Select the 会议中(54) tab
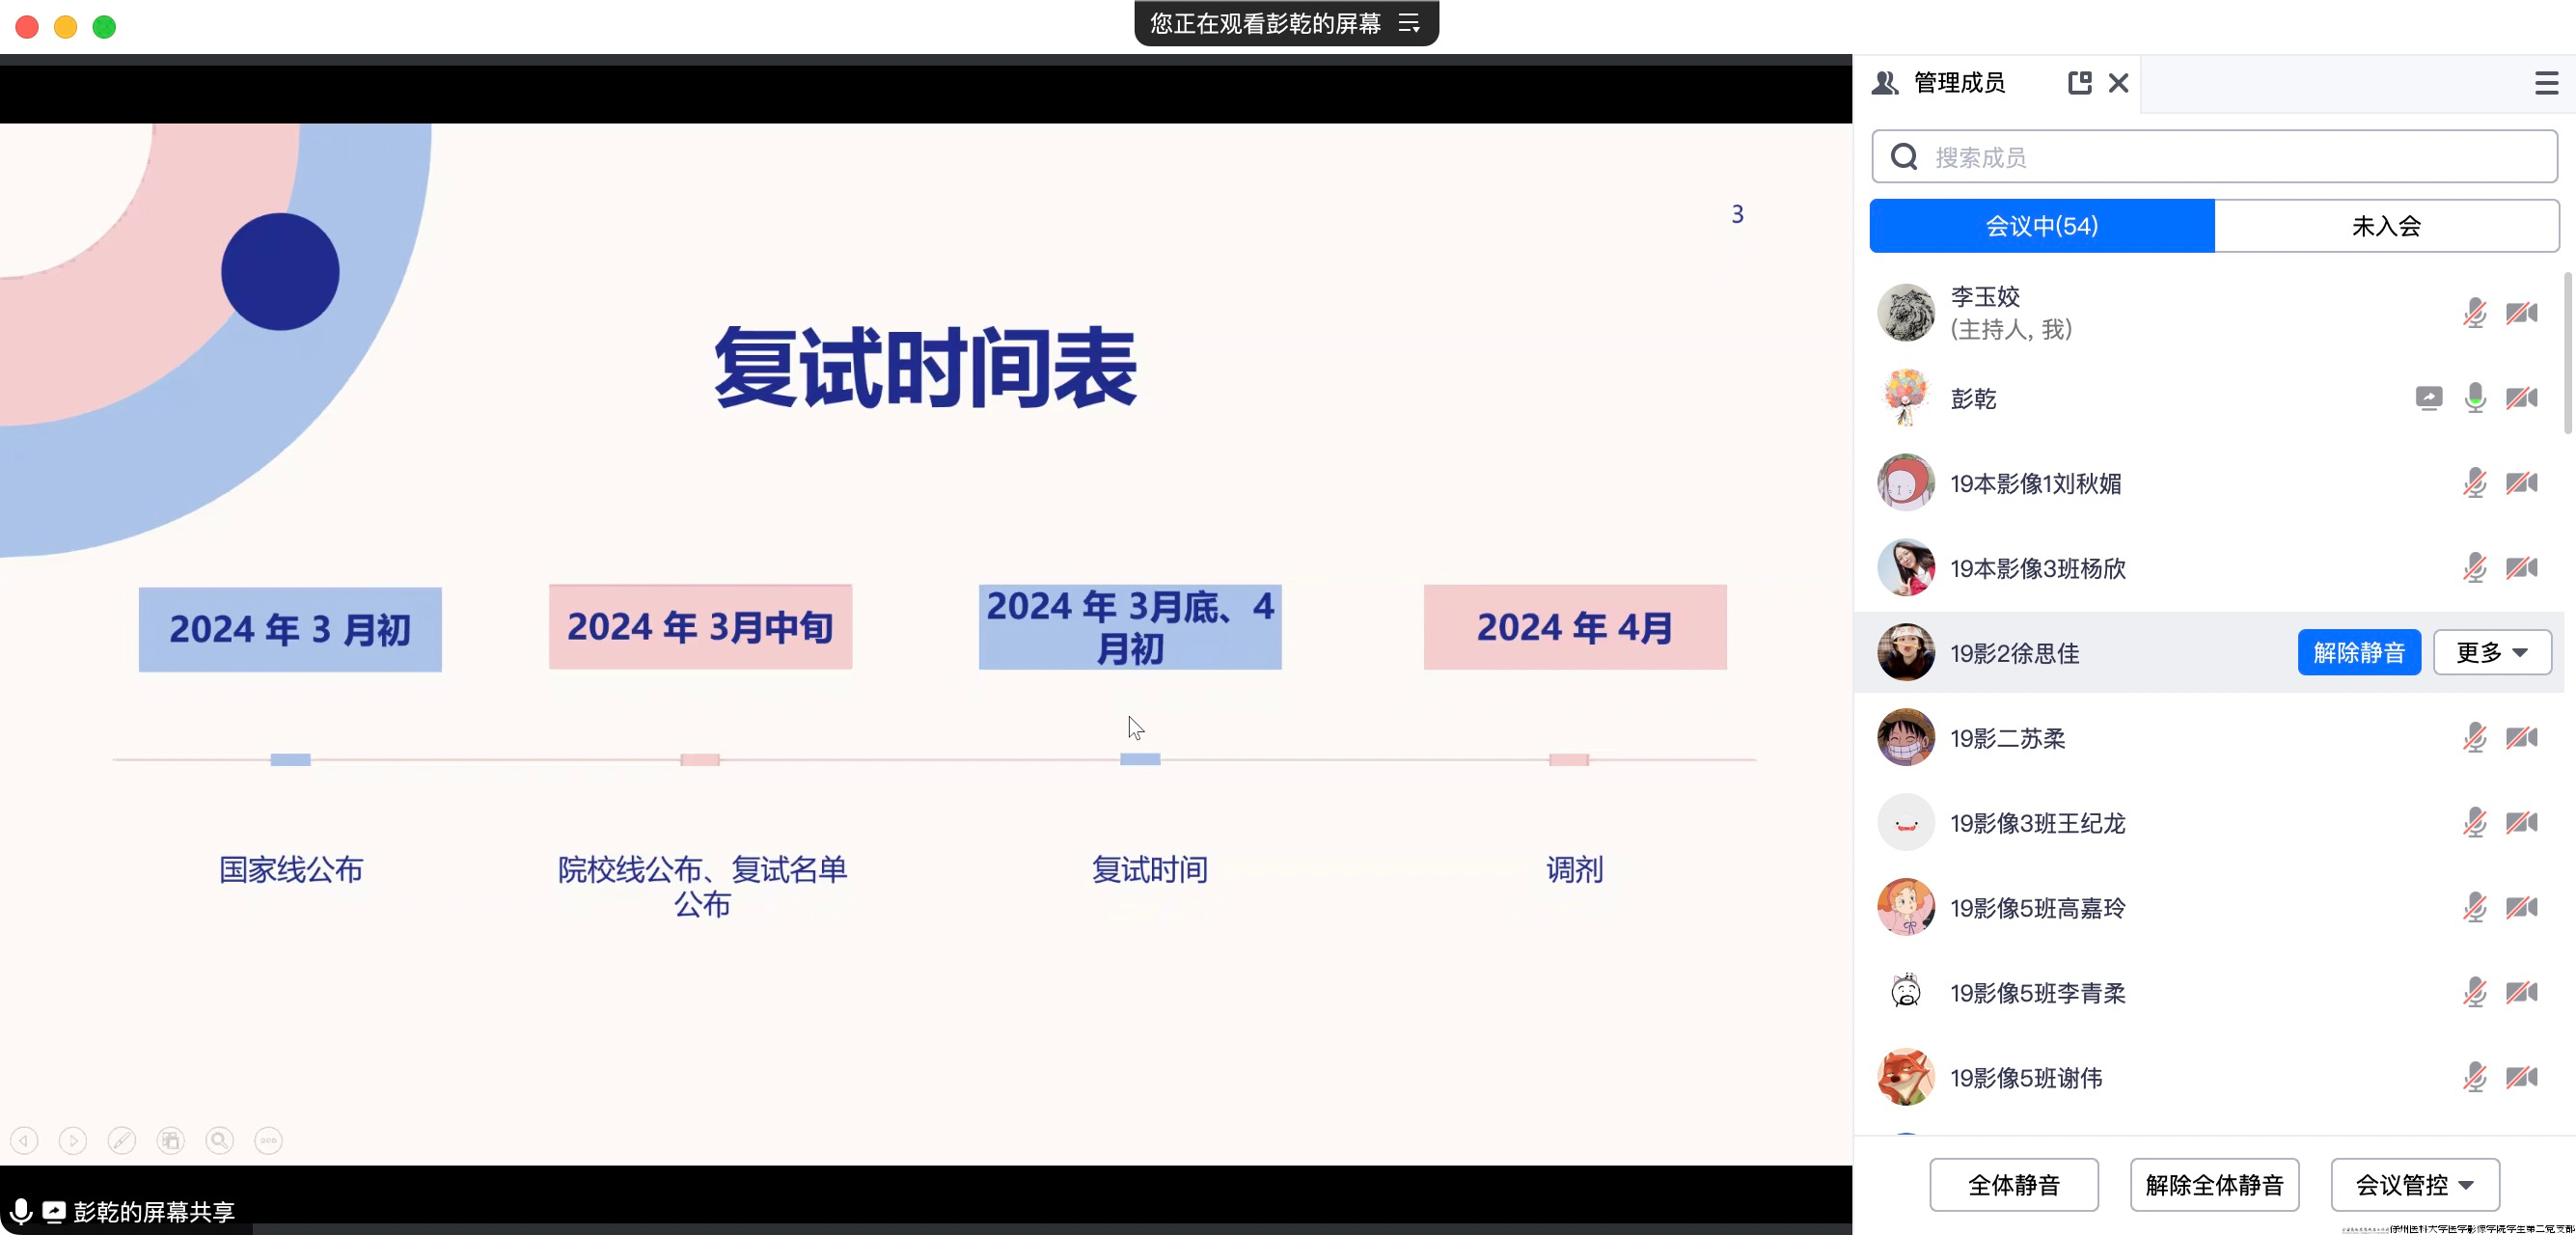The height and width of the screenshot is (1235, 2576). [2041, 226]
